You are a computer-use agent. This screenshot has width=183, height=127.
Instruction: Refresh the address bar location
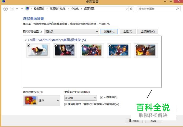coord(131,9)
